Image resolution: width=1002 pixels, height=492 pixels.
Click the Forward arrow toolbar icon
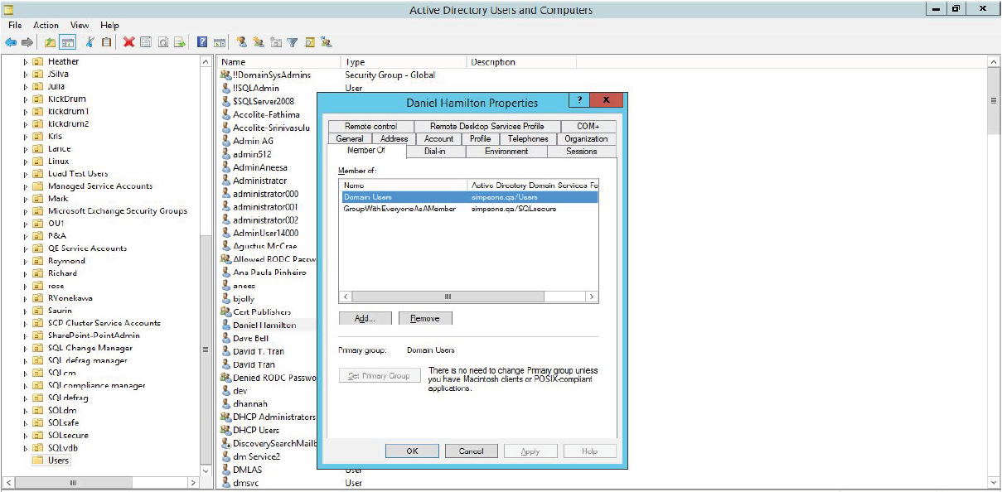click(27, 42)
